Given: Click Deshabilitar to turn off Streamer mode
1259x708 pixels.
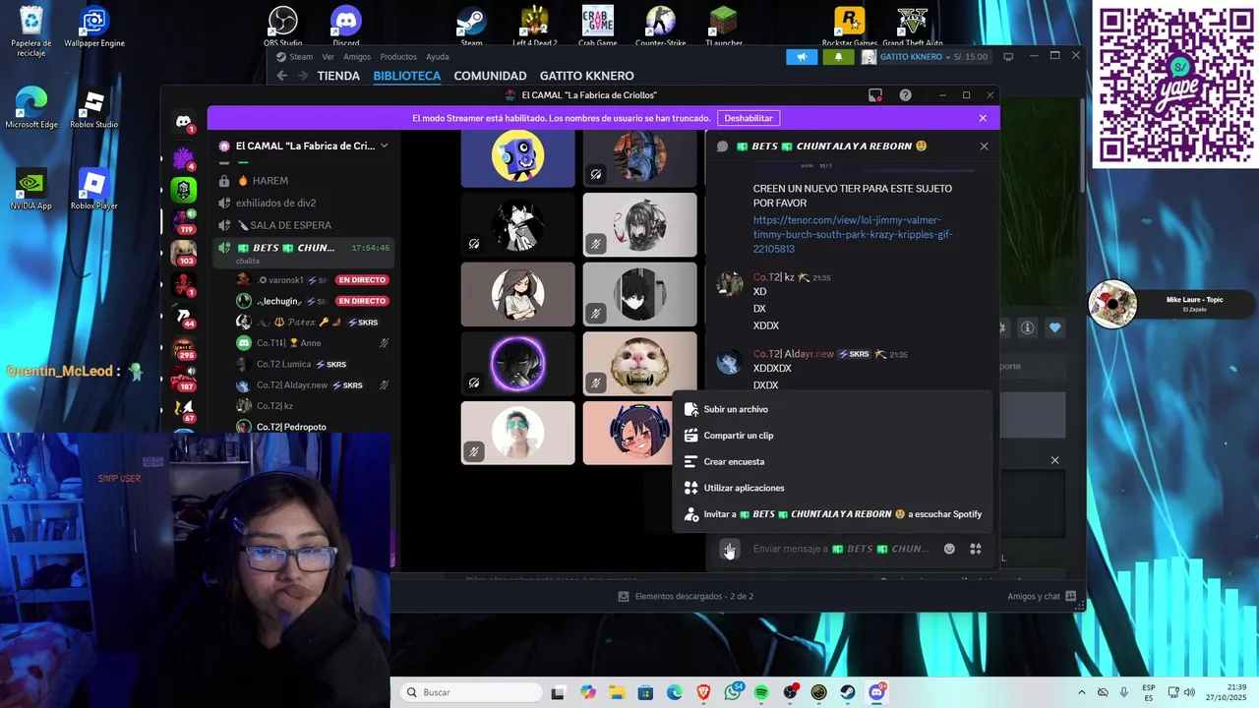Looking at the screenshot, I should tap(749, 118).
